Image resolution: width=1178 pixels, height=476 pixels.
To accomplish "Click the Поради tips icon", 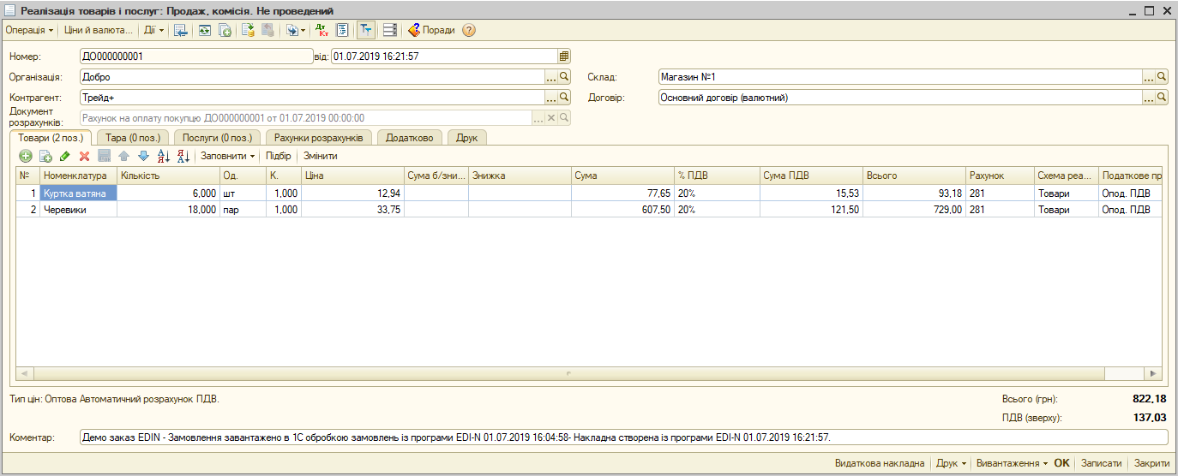I will [x=413, y=30].
